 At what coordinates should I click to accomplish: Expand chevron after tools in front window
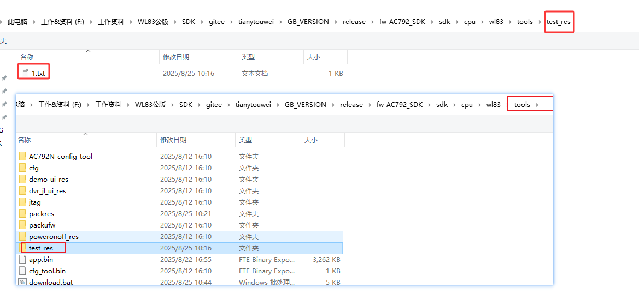[x=537, y=105]
